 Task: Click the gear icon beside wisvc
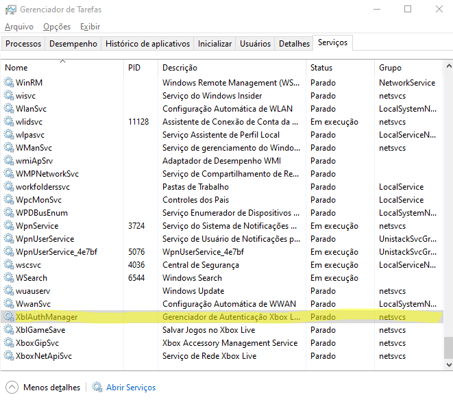coord(9,95)
